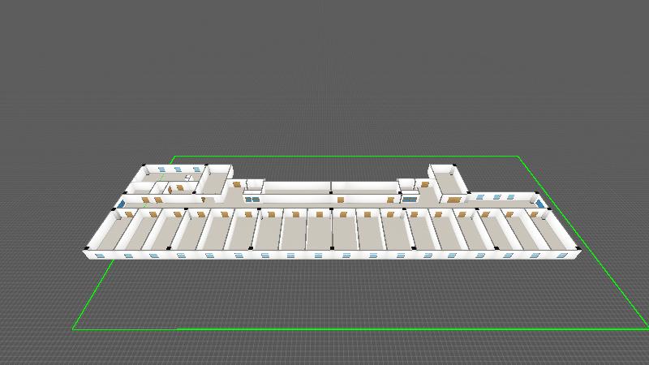Click the empty grid area above the building
Screen dimensions: 649x365
[324, 81]
